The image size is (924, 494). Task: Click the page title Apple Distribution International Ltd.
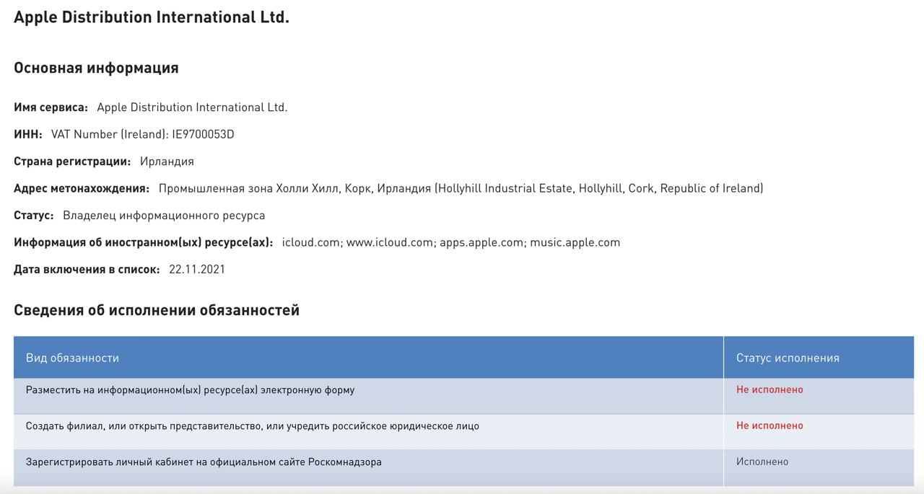[152, 17]
